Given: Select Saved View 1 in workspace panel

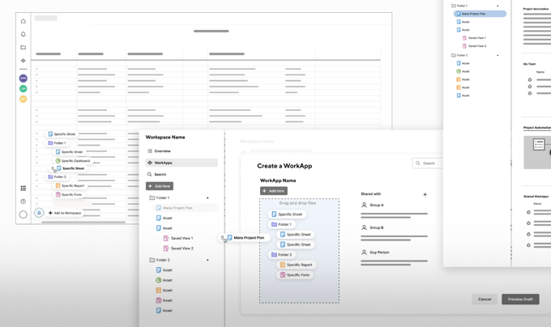Looking at the screenshot, I should tap(178, 238).
